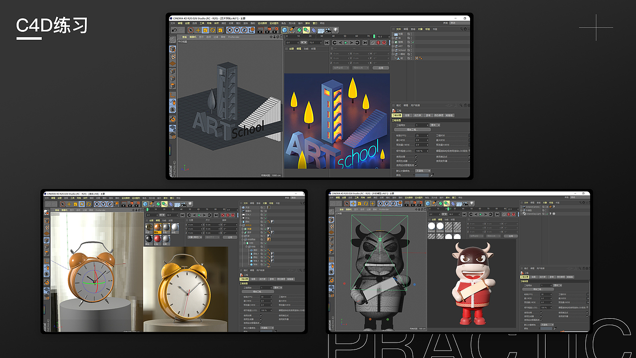This screenshot has height=358, width=636.
Task: Open the Cube primitive icon in Art School window
Action: click(285, 30)
